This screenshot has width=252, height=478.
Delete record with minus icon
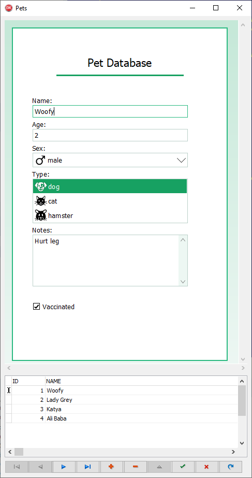[135, 467]
